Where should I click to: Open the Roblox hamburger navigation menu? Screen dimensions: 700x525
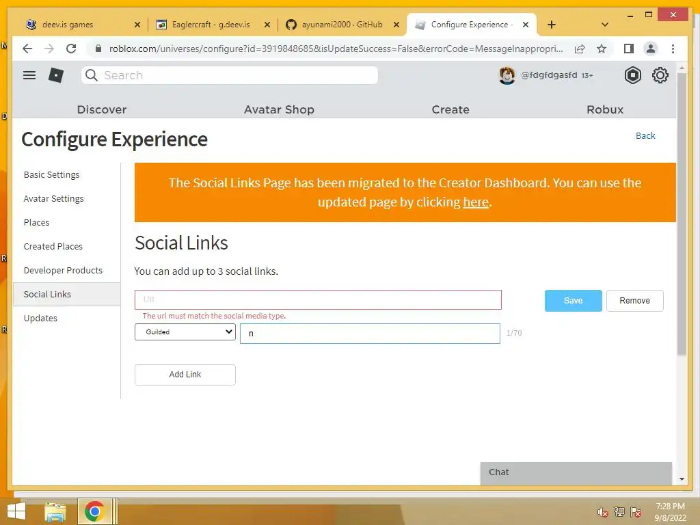29,75
